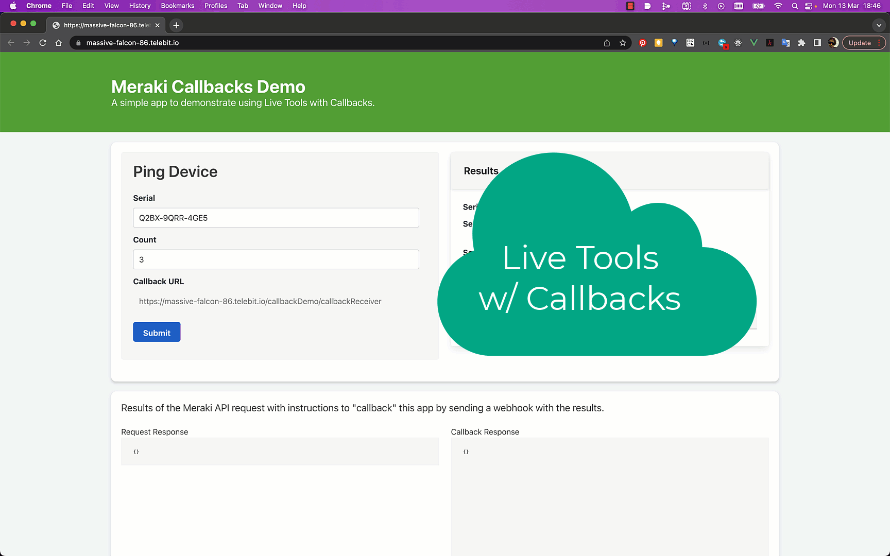Click into the Count input field

point(276,259)
